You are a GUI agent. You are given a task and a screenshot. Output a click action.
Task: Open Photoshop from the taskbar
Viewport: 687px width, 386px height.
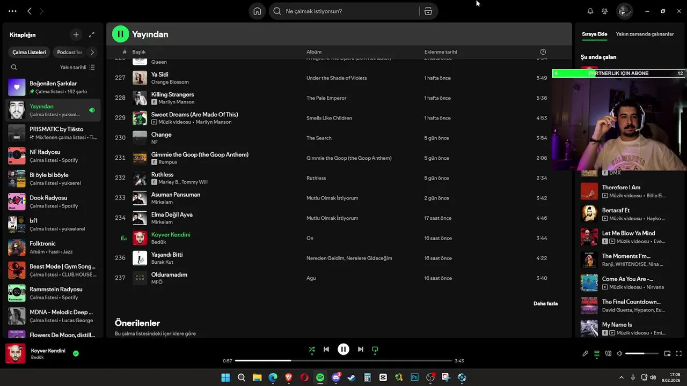click(x=414, y=377)
